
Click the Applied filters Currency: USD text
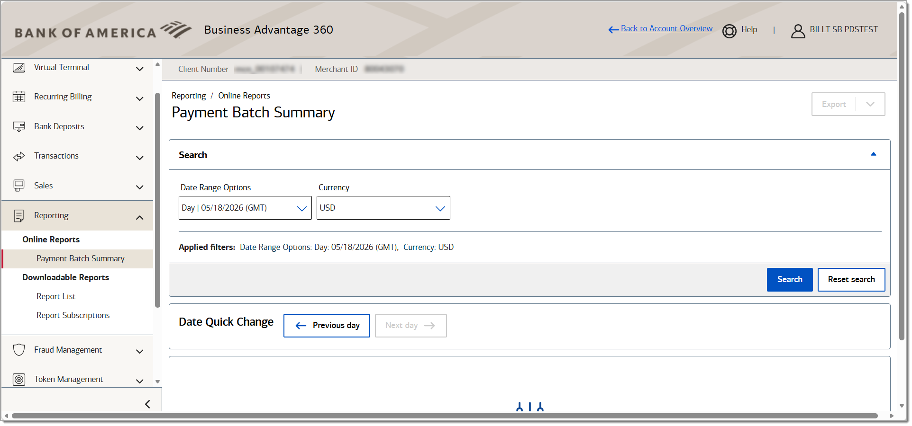click(x=429, y=247)
